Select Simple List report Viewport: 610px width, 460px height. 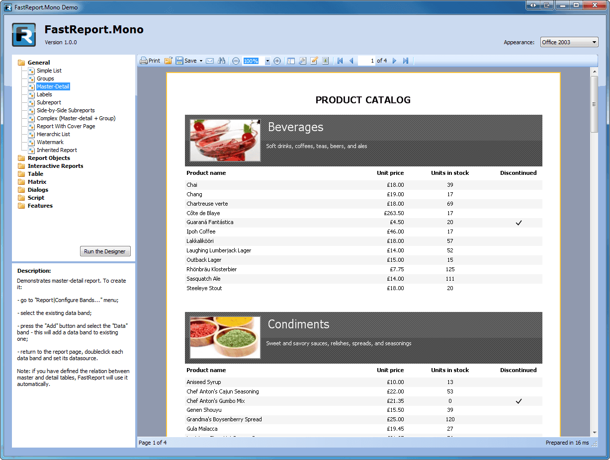click(49, 71)
